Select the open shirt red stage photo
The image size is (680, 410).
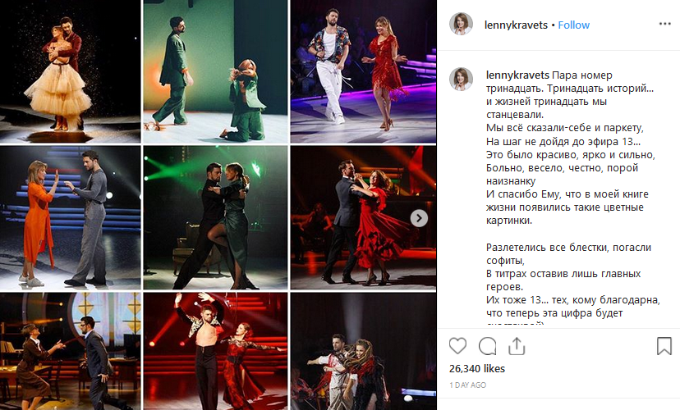[x=215, y=351]
